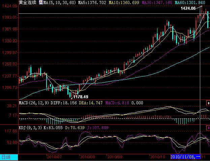
Task: Click the MA60:1301.840 value
Action: (190, 2)
